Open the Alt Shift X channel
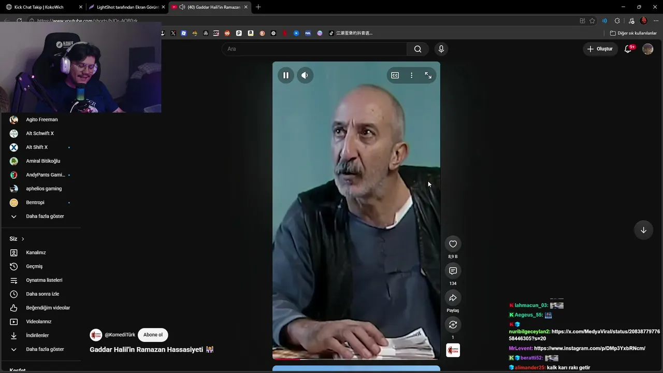 (41, 147)
